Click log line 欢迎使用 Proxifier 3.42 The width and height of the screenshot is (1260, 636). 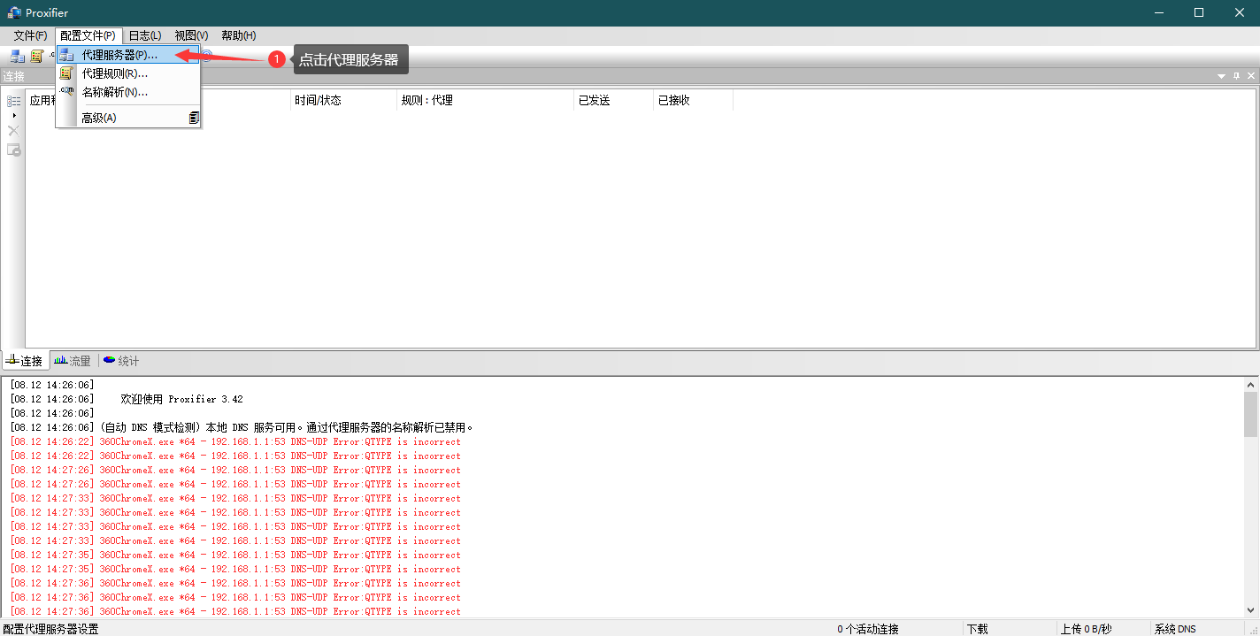pyautogui.click(x=181, y=399)
